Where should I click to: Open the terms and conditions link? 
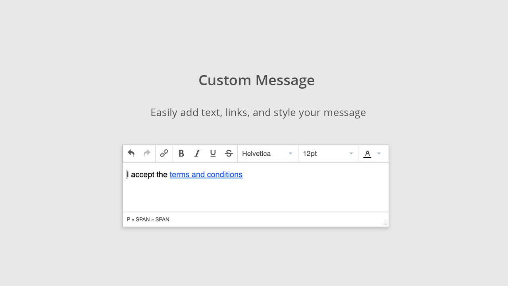click(x=206, y=174)
